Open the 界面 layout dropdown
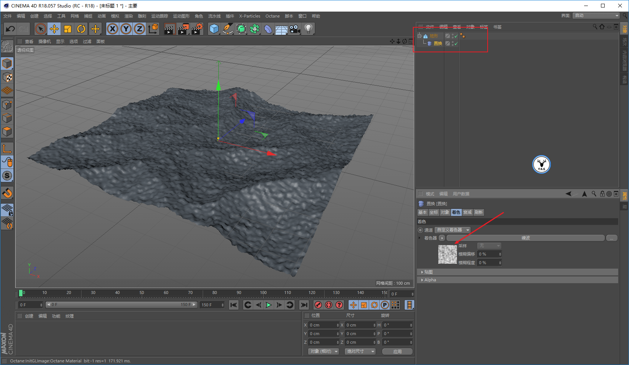Viewport: 629px width, 365px height. coord(596,16)
